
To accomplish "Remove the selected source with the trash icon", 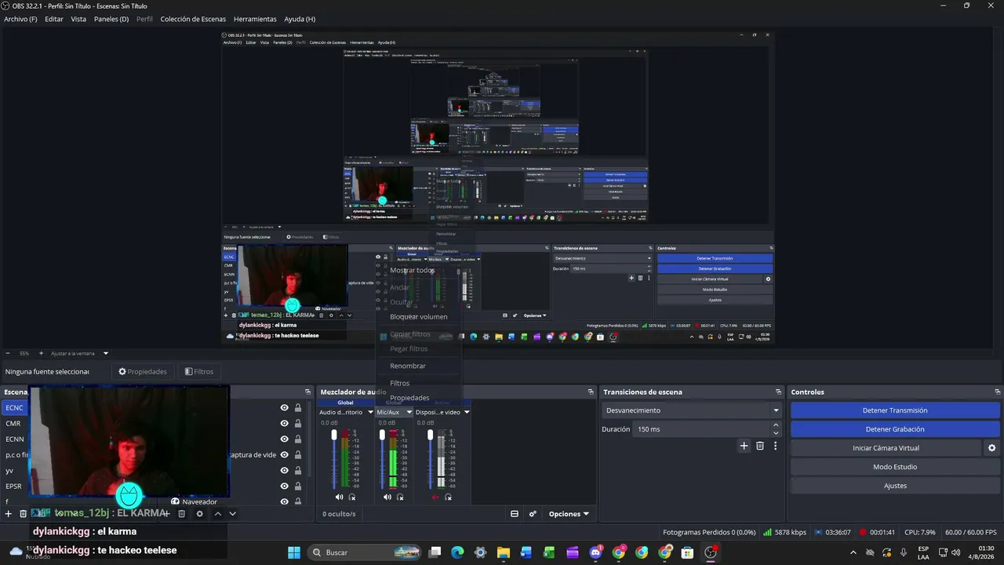I will (x=181, y=514).
